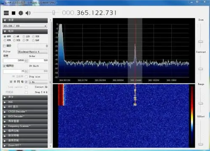The width and height of the screenshot is (210, 151).
Task: Click the Contrast slider handle
Action: (x=201, y=69)
